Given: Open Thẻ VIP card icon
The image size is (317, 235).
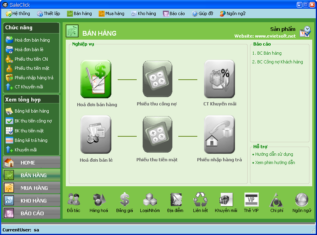Looking at the screenshot, I should pos(251,199).
